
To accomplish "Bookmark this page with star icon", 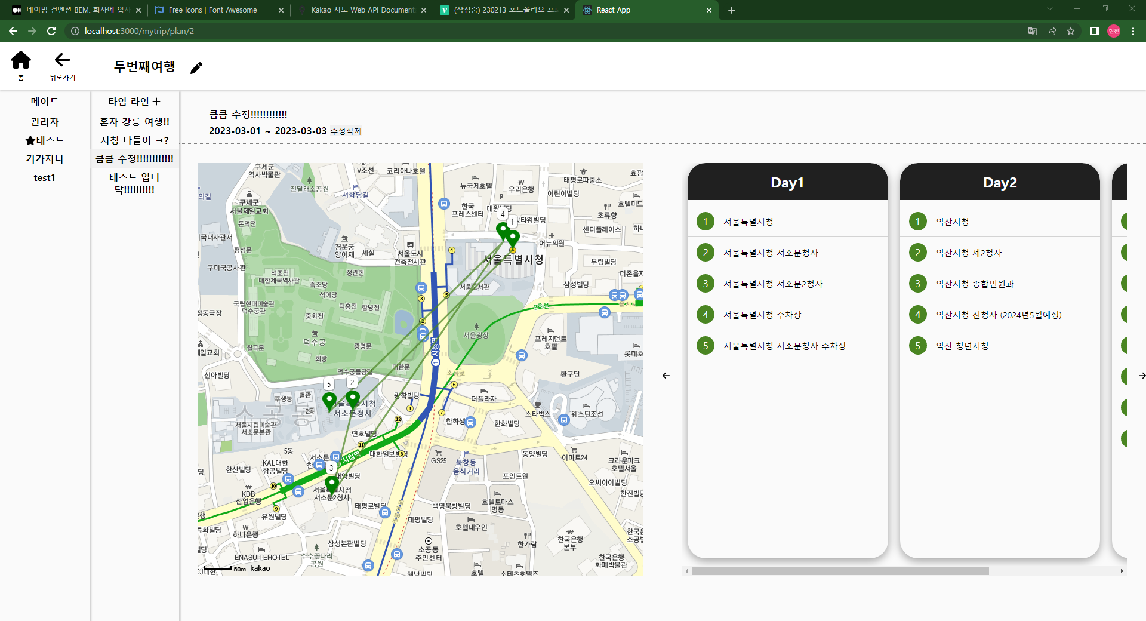I will point(1071,31).
